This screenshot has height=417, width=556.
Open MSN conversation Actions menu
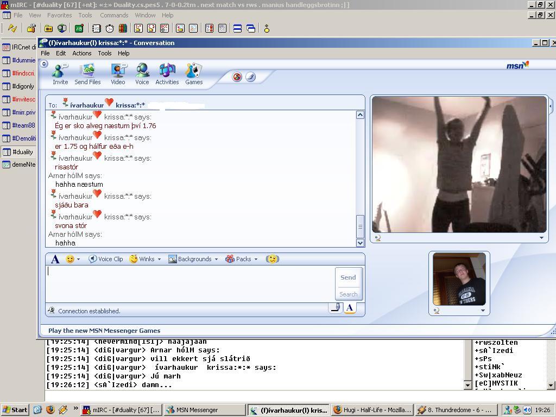pyautogui.click(x=82, y=53)
